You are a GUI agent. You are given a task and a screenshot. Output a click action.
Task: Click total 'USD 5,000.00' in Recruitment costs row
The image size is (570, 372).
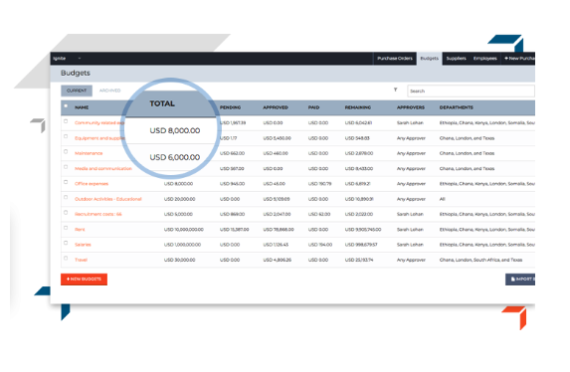(x=178, y=214)
